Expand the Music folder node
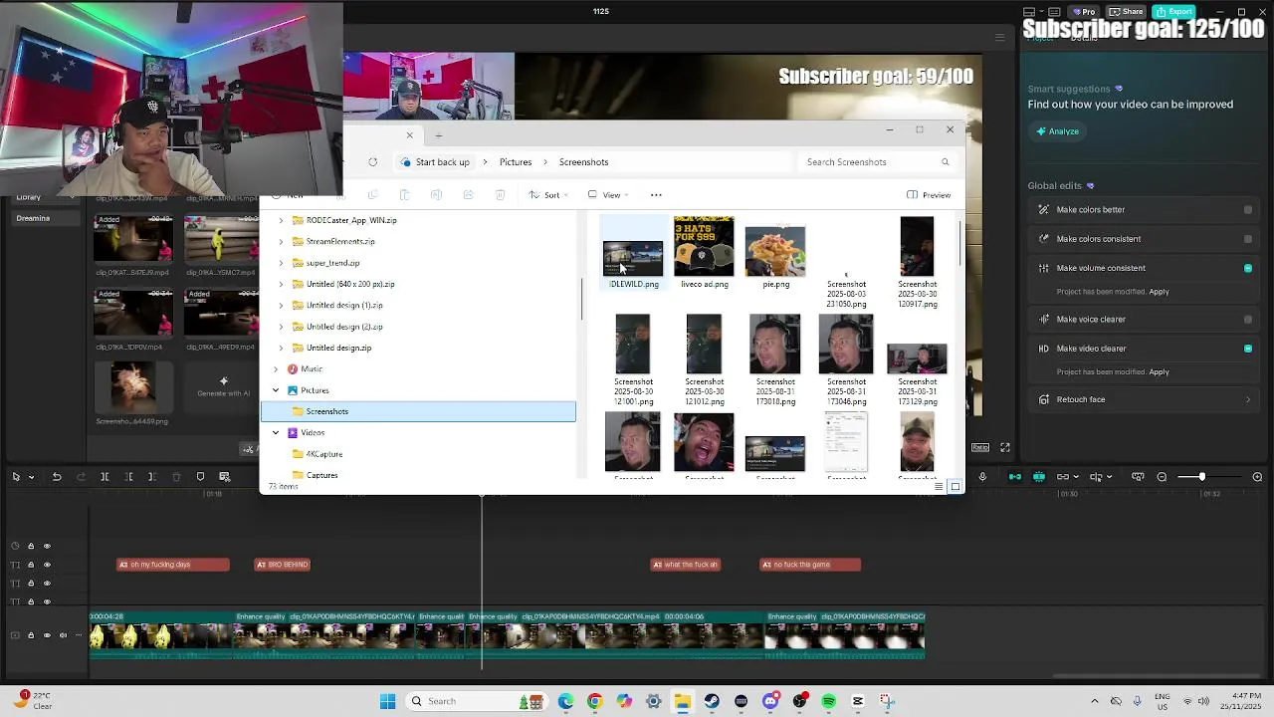Image resolution: width=1274 pixels, height=717 pixels. click(276, 369)
